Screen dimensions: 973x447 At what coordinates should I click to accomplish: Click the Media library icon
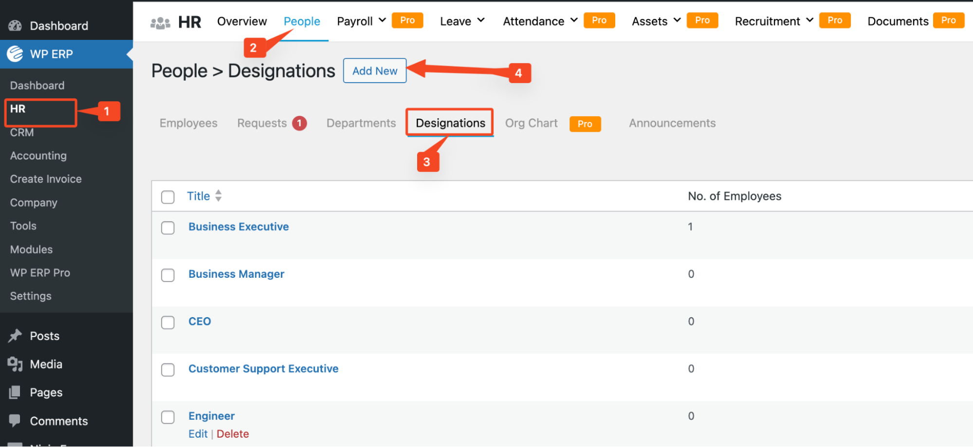[15, 364]
